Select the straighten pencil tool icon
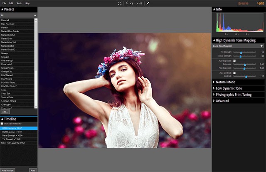 point(148,3)
